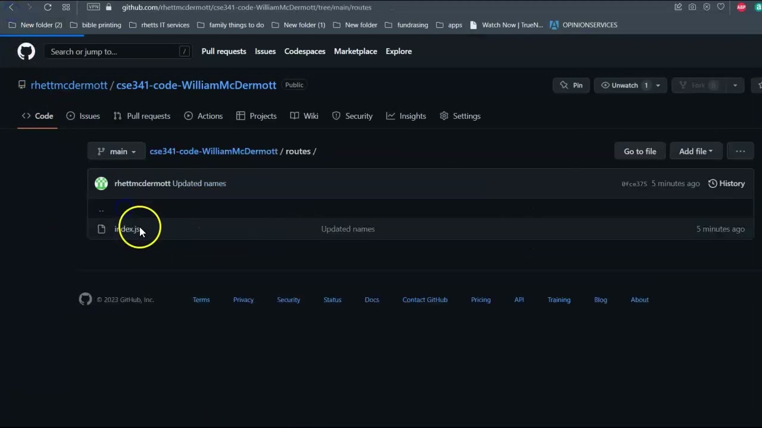Expand the Unwatch dropdown arrow
Image resolution: width=762 pixels, height=428 pixels.
coord(658,85)
